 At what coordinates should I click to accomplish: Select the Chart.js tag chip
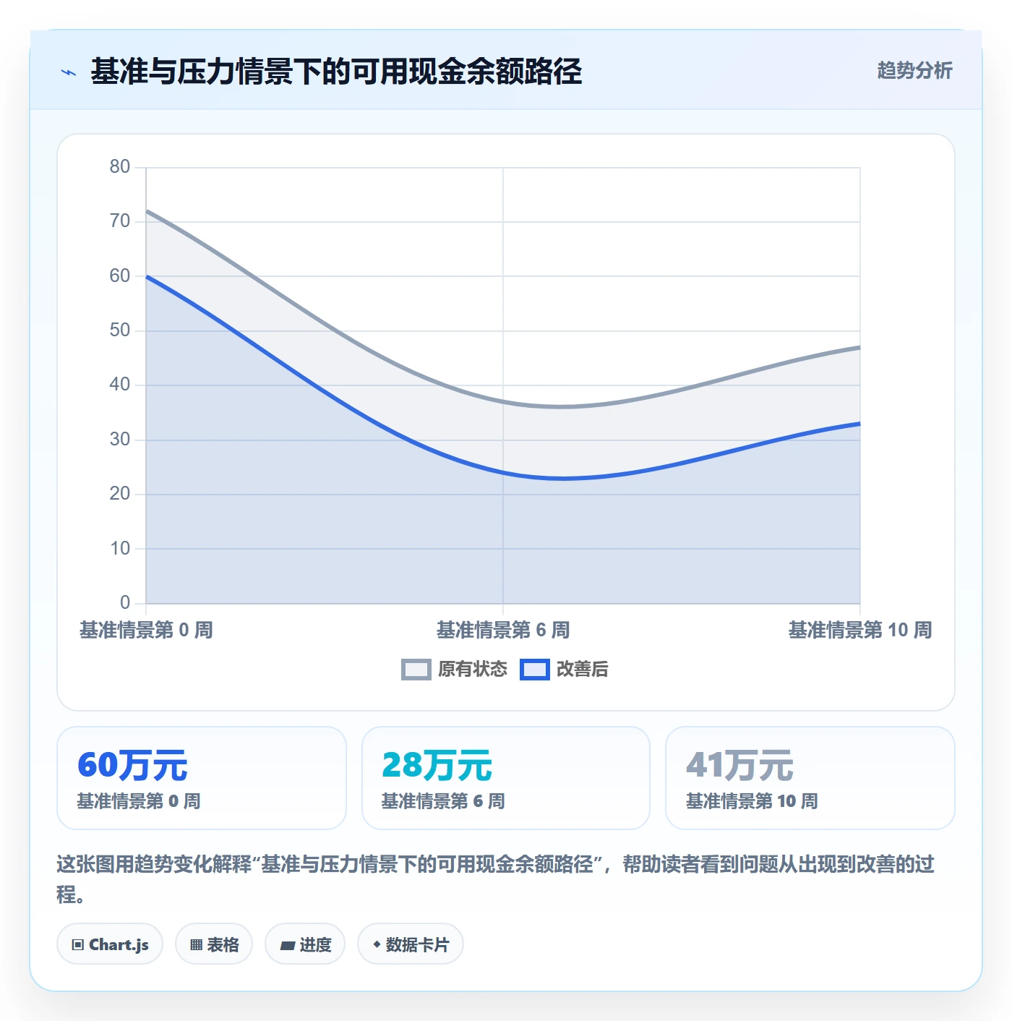pos(110,944)
